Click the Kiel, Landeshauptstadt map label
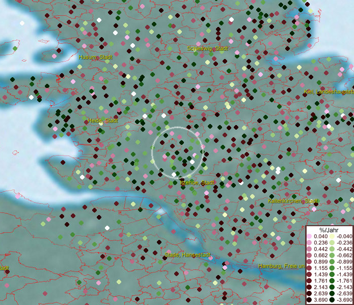The width and height of the screenshot is (354, 305). tap(329, 91)
